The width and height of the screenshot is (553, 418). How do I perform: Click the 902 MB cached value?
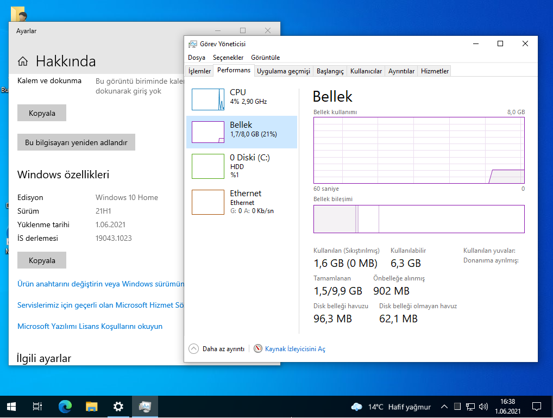click(392, 291)
